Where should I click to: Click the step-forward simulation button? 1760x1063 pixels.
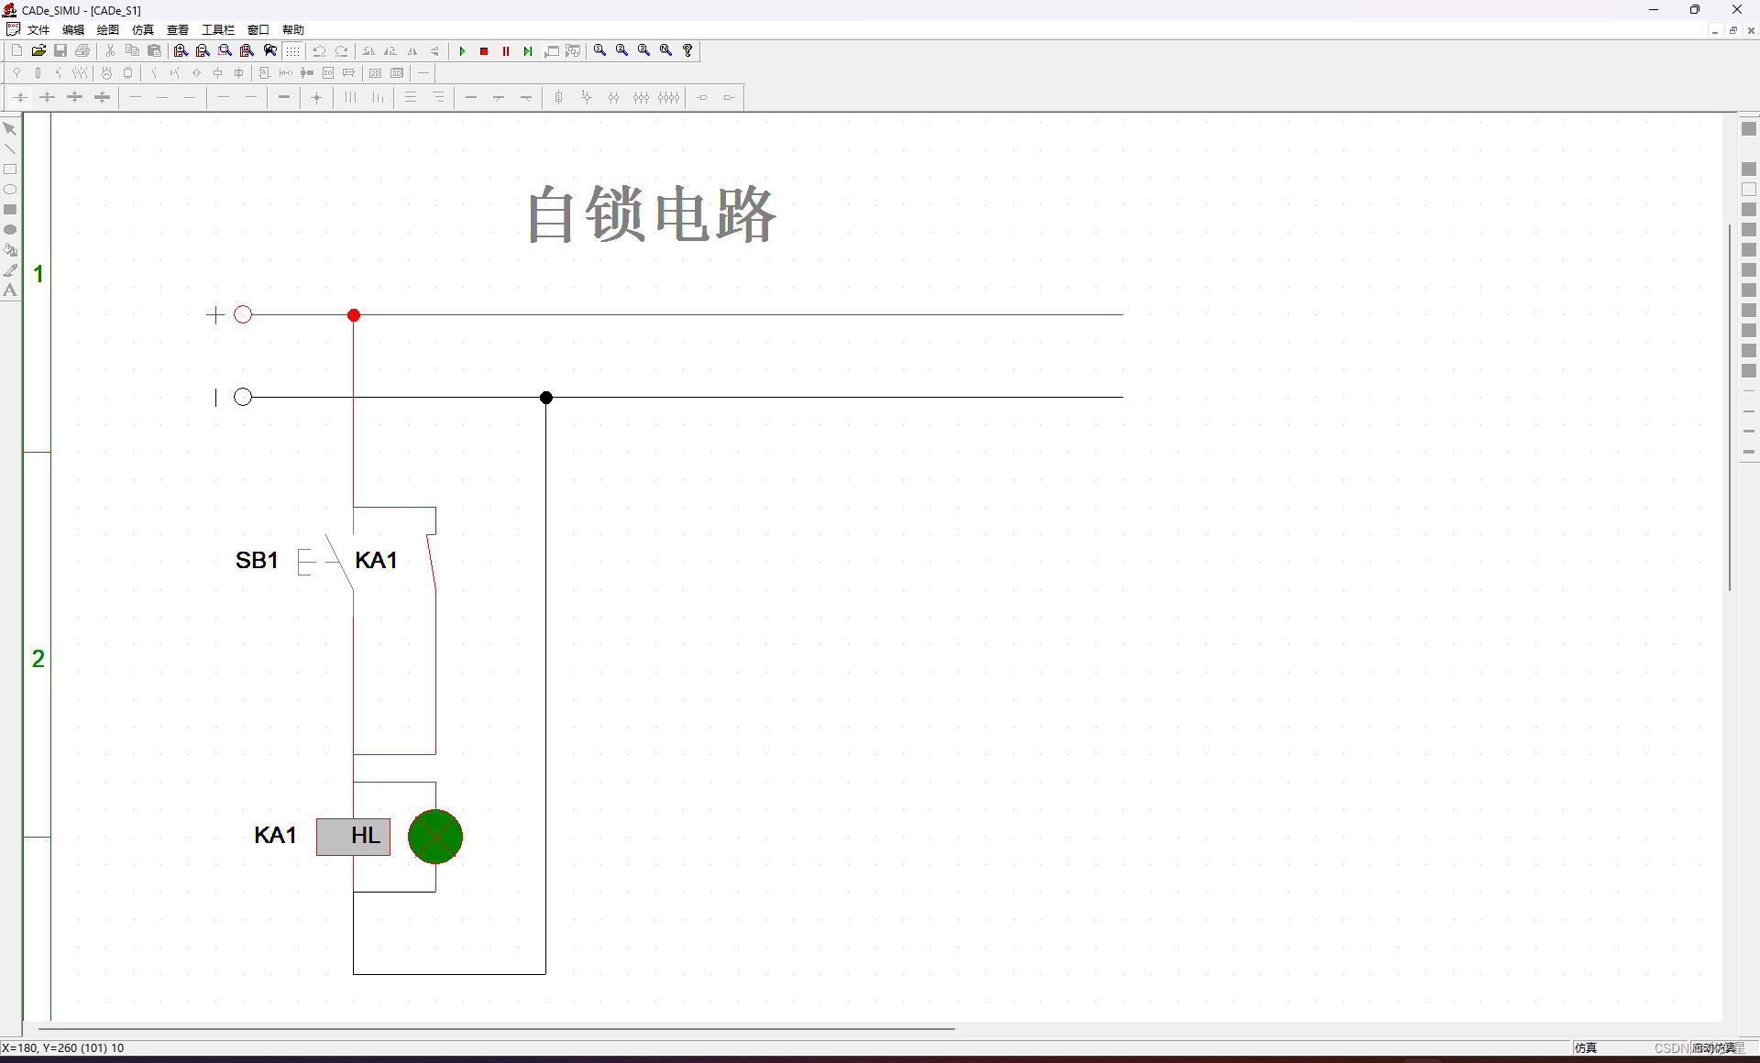point(528,51)
